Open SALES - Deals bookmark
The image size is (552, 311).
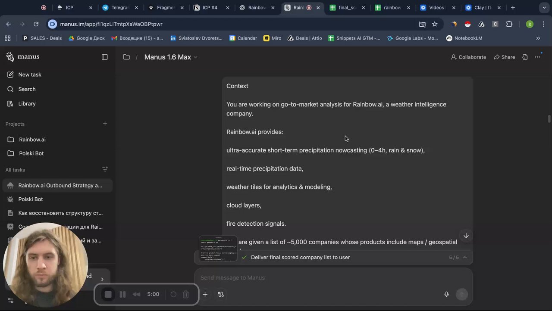point(42,38)
